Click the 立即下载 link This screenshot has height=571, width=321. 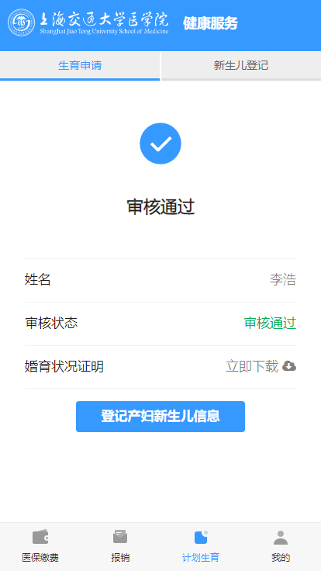(x=252, y=366)
